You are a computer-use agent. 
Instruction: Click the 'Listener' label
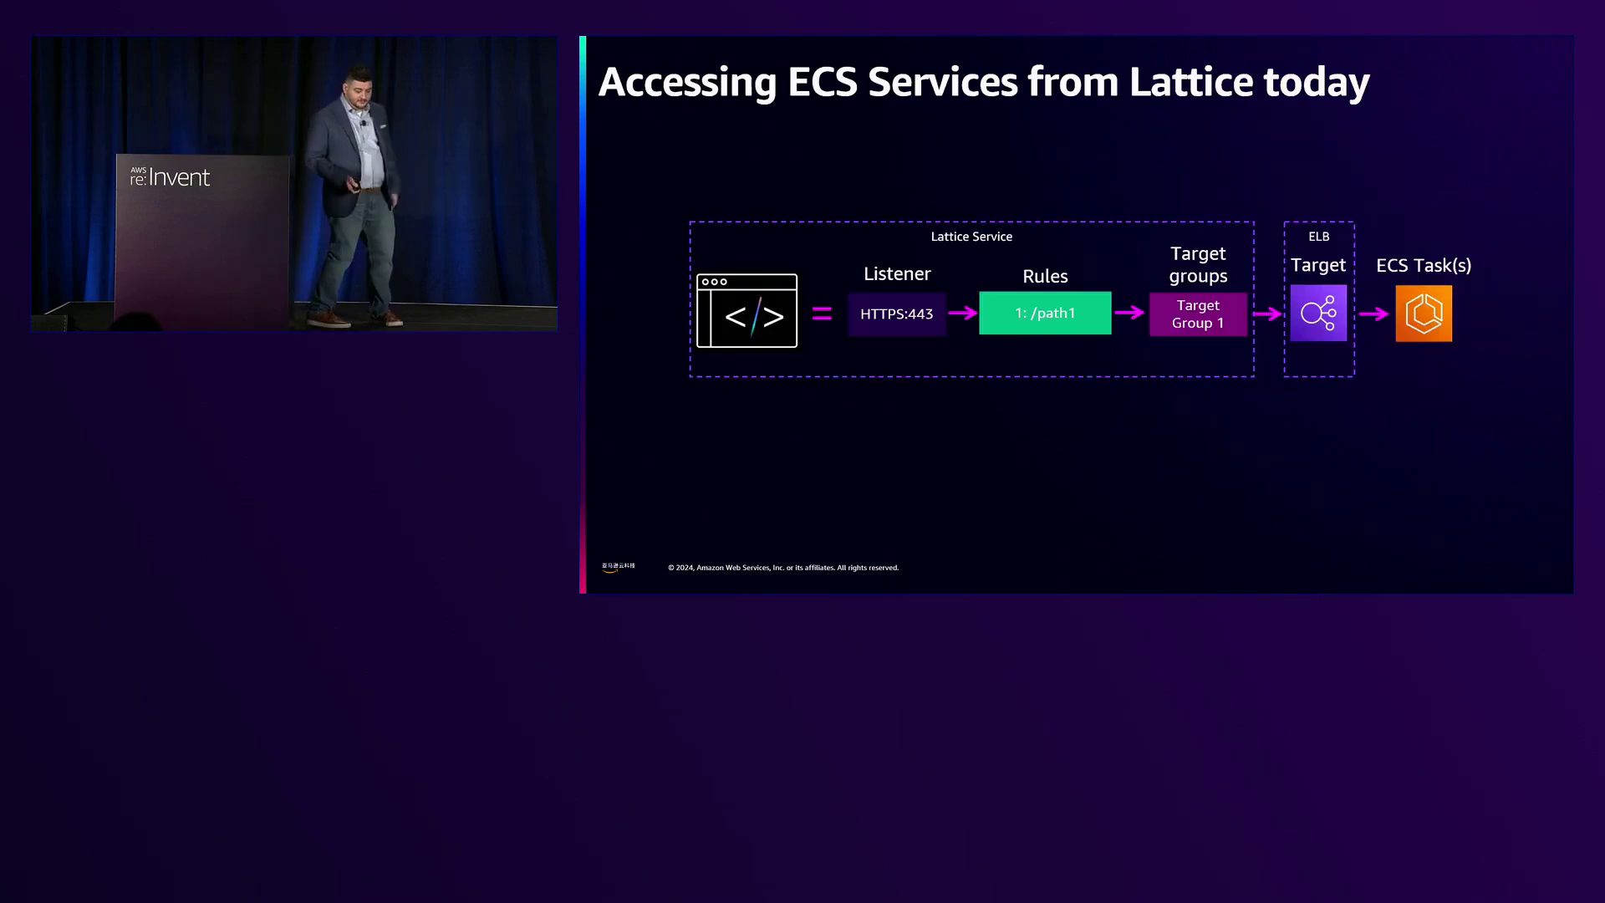(x=897, y=273)
